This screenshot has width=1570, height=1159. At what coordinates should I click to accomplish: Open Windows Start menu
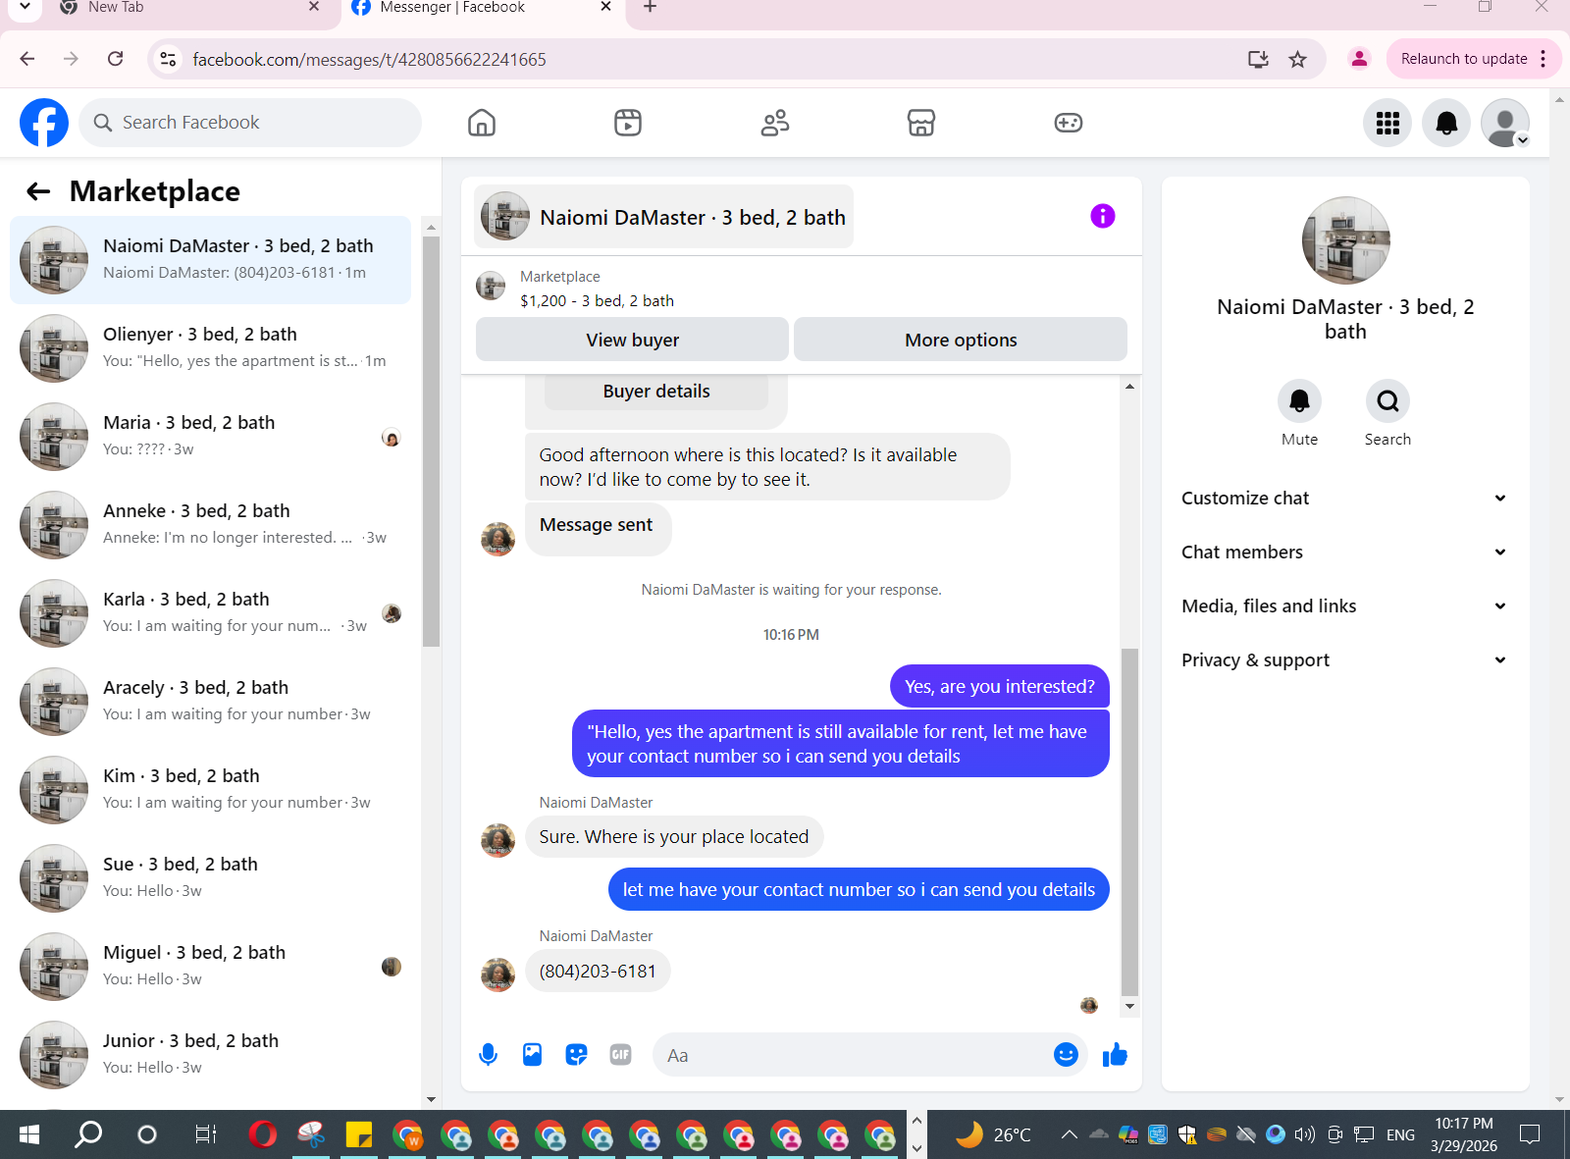point(29,1134)
